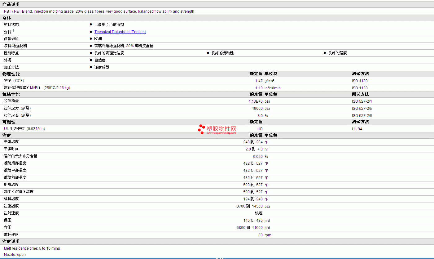Viewport: 434px width, 259px height.
Task: Select the back pressure 5800 到 11600
Action: [x=250, y=228]
